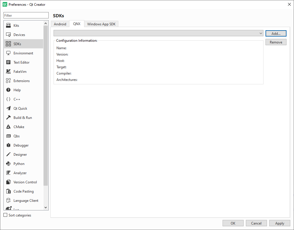Select the QNX tab

point(77,24)
